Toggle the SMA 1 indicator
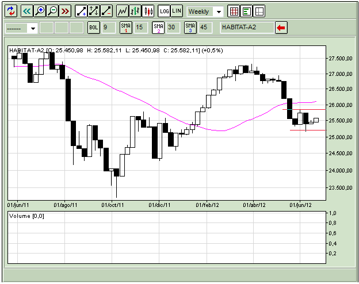 [126, 28]
